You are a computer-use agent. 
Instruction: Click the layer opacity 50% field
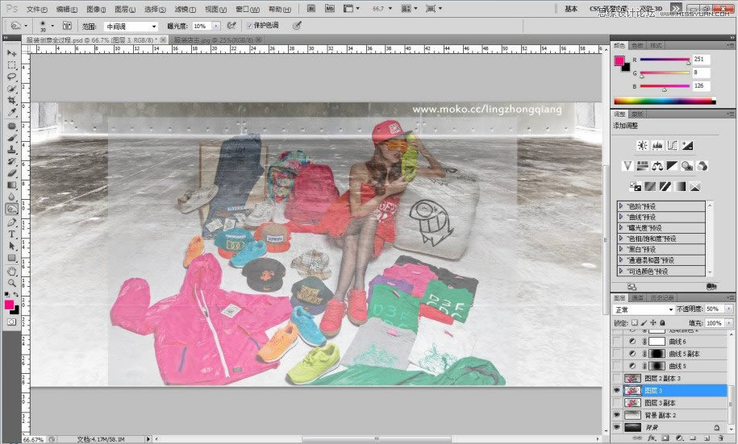pyautogui.click(x=713, y=309)
